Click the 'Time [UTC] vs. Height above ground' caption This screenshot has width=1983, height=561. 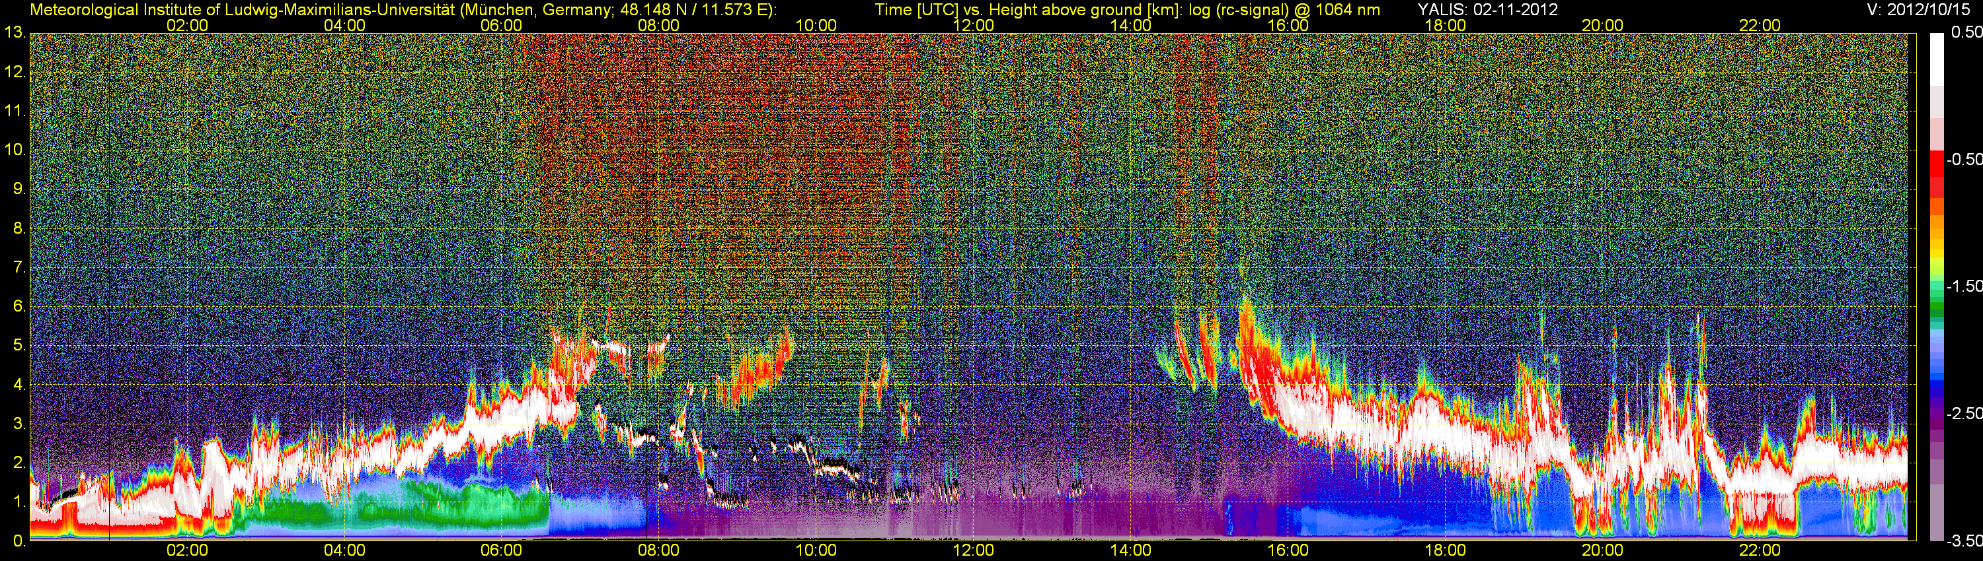coord(1127,9)
